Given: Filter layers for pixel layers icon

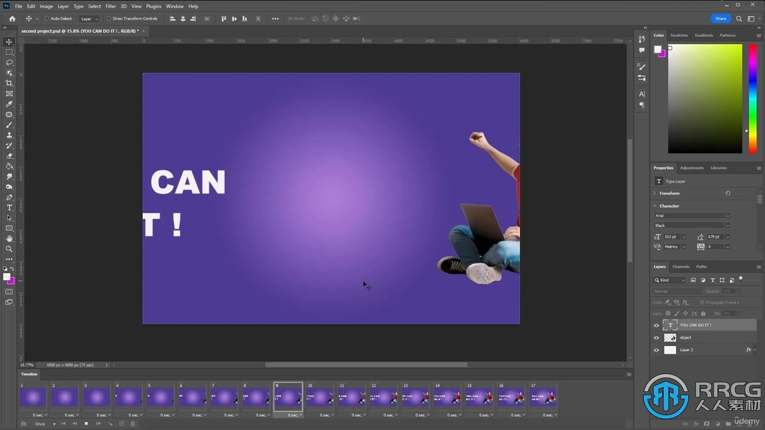Looking at the screenshot, I should click(x=693, y=280).
